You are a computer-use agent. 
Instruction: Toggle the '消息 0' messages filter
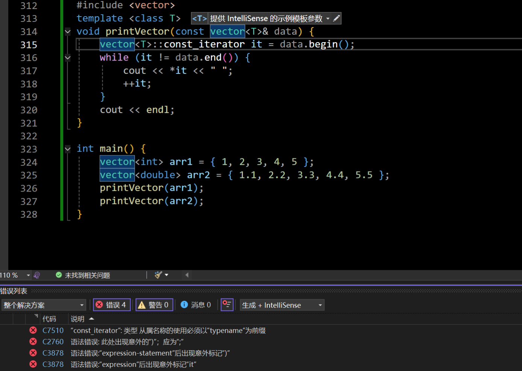click(x=196, y=305)
